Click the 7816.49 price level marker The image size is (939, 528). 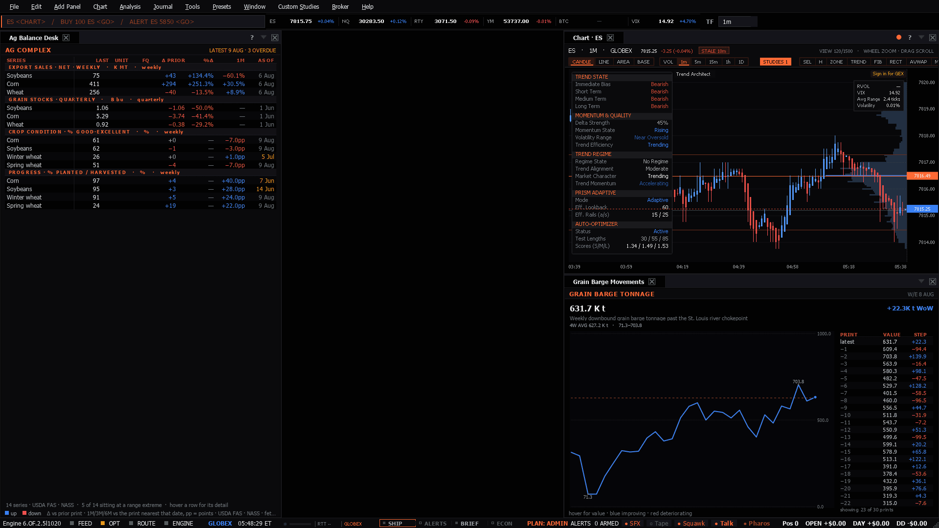(922, 176)
